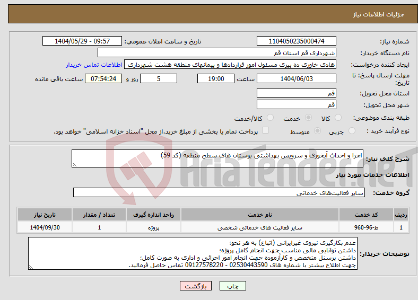Click the شماره نیاز field 1104050235000474
Image resolution: width=418 pixels, height=300 pixels.
pos(296,41)
